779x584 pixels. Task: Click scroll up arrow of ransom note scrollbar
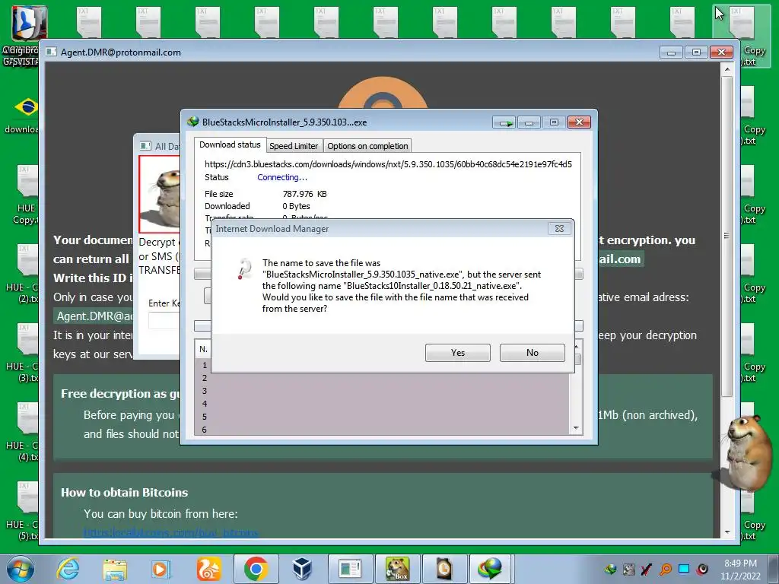[727, 69]
